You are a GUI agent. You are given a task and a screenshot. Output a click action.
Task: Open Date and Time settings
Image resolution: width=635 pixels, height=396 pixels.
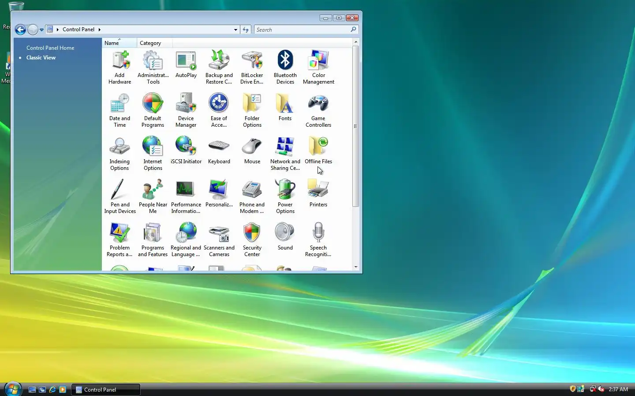[x=120, y=110]
